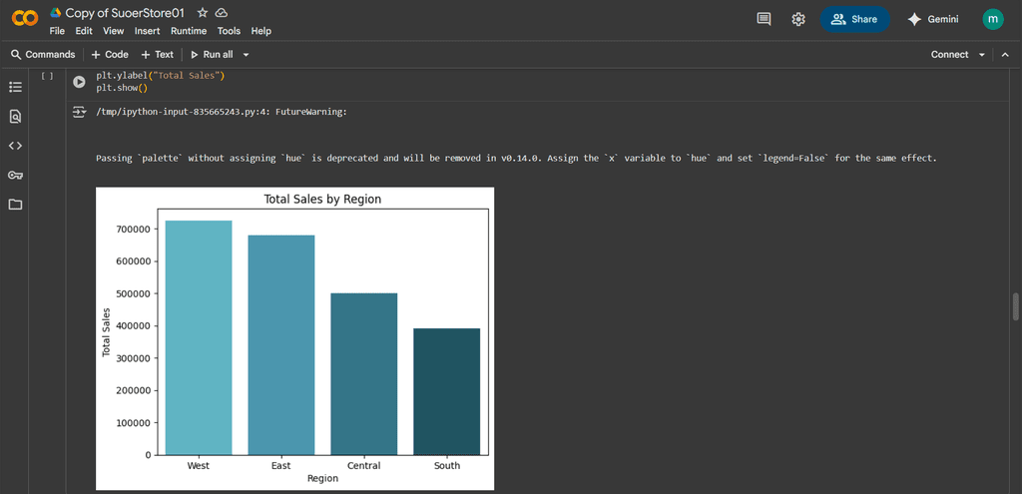Open Secrets panel with key icon

click(x=15, y=176)
